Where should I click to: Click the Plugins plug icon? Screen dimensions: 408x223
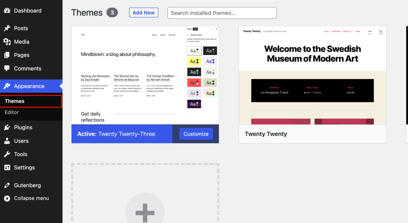(x=7, y=128)
